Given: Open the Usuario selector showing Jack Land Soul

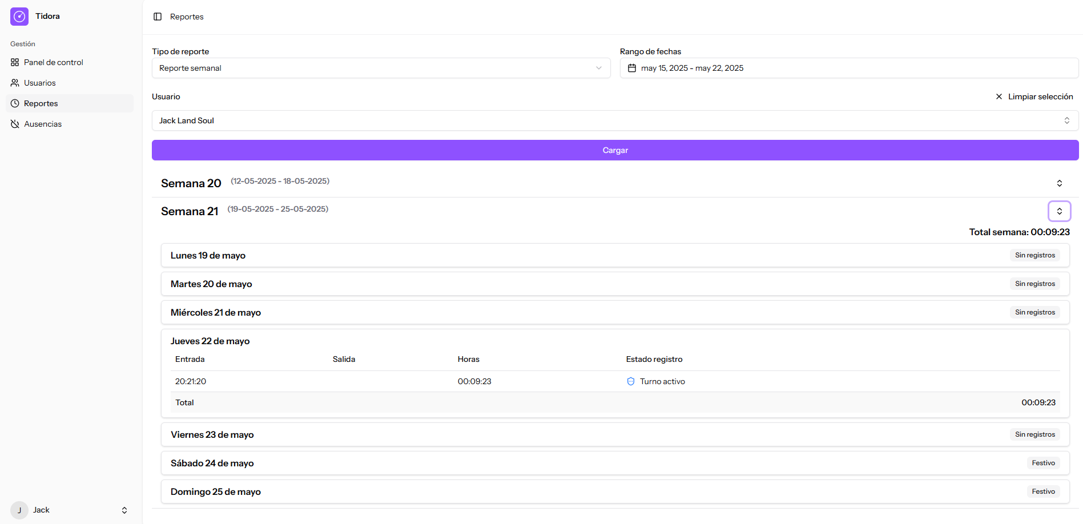Looking at the screenshot, I should pos(615,120).
